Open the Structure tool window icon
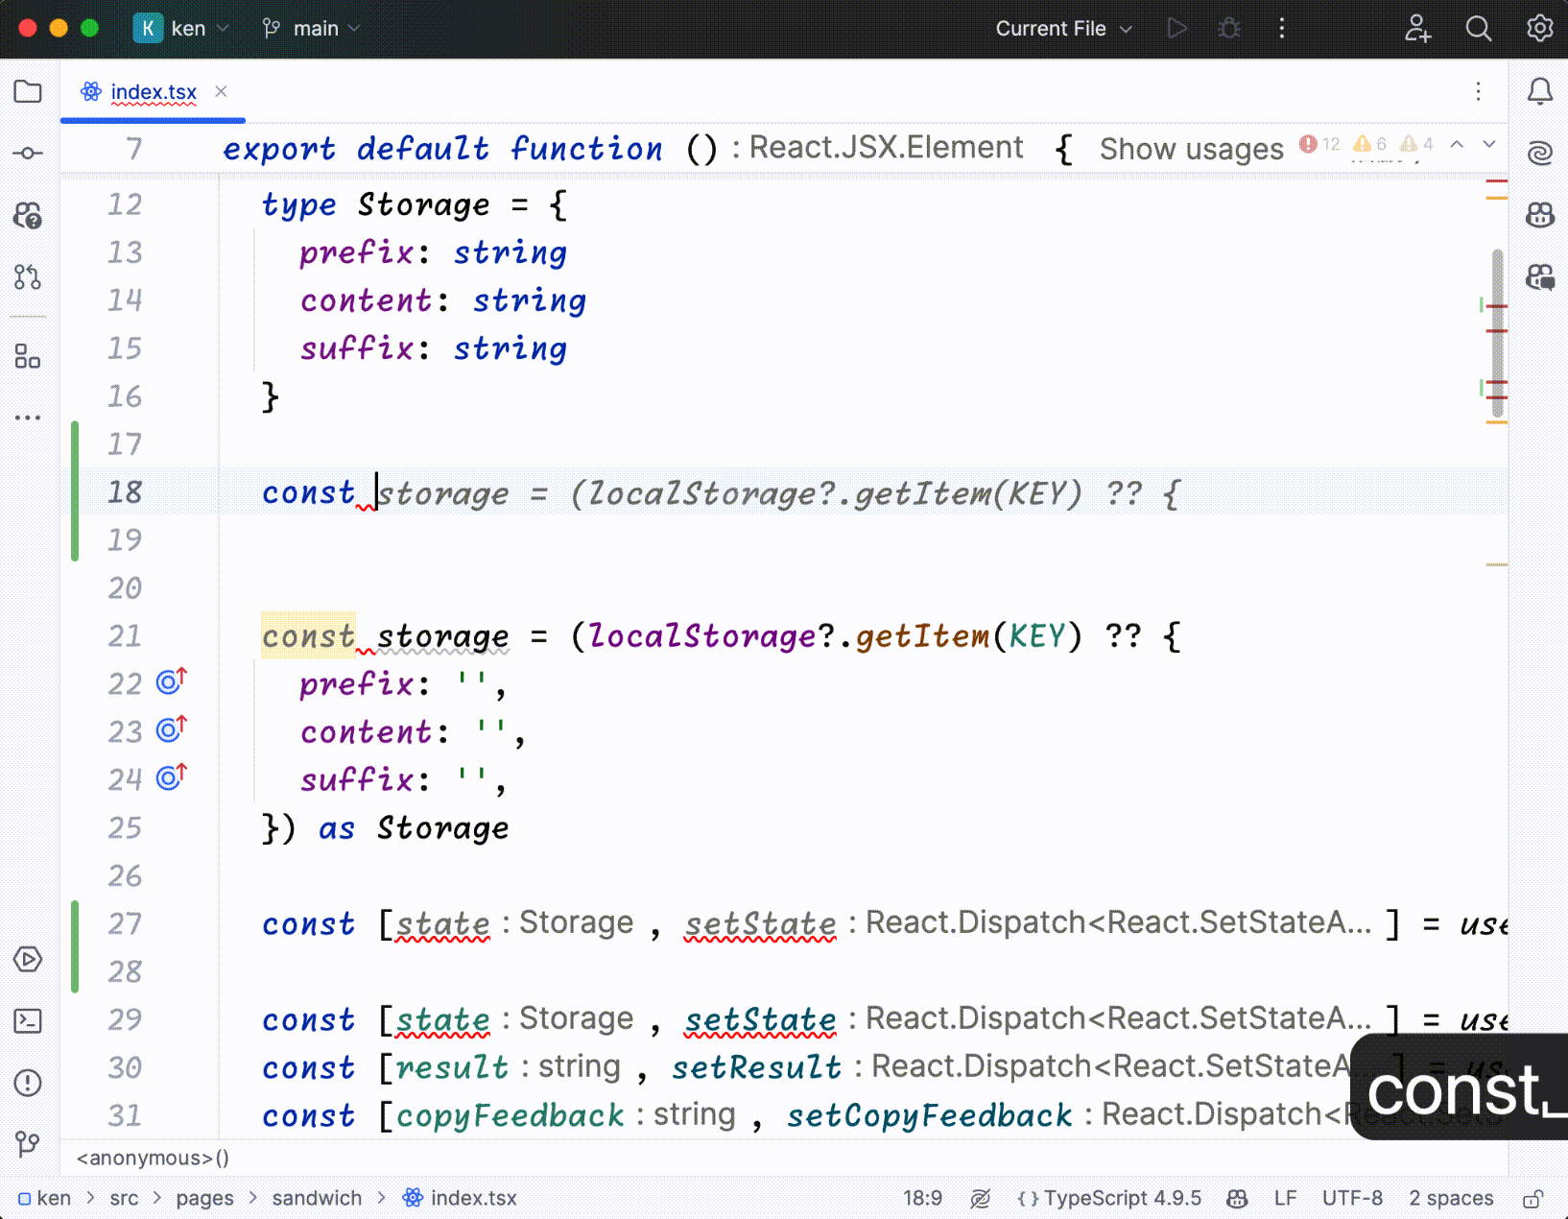1568x1219 pixels. pyautogui.click(x=28, y=356)
